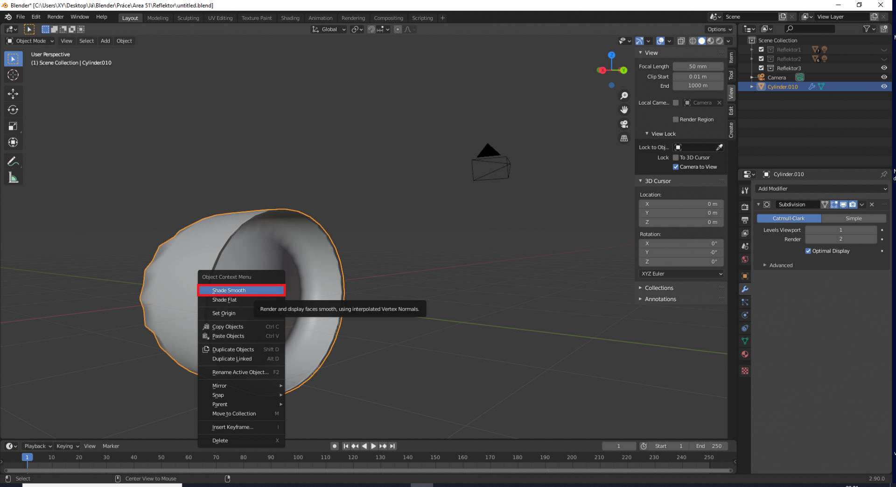Select the Move tool in the toolbar
The image size is (896, 487).
pyautogui.click(x=13, y=94)
